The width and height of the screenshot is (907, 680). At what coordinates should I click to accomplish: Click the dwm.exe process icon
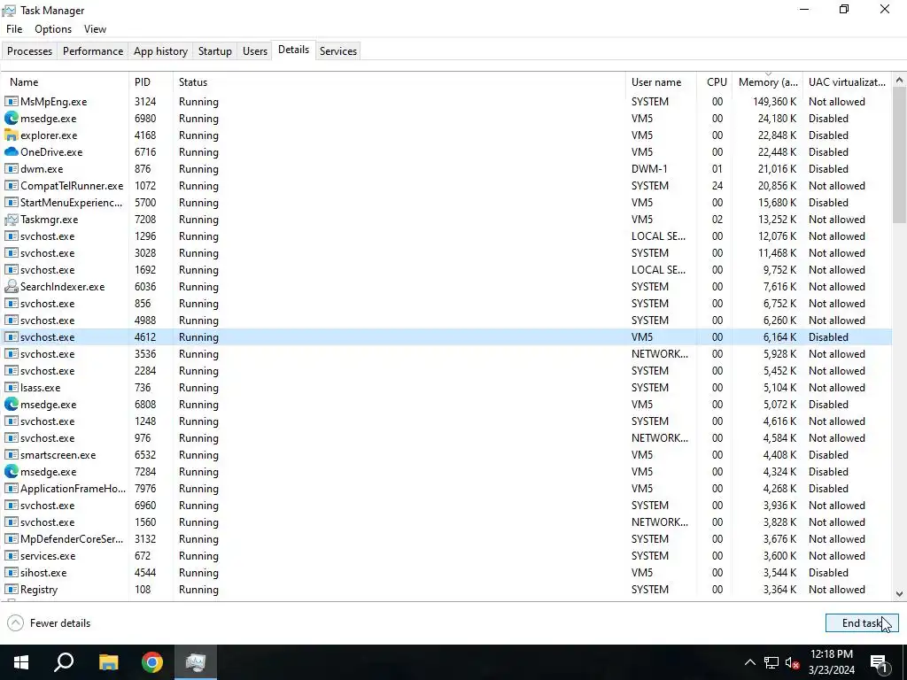(x=11, y=169)
